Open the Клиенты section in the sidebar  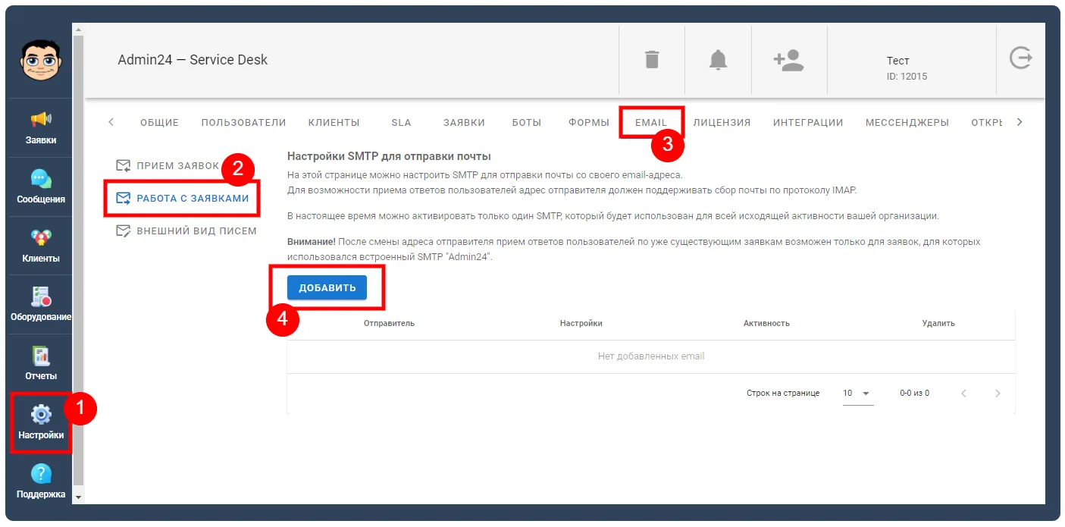coord(41,246)
